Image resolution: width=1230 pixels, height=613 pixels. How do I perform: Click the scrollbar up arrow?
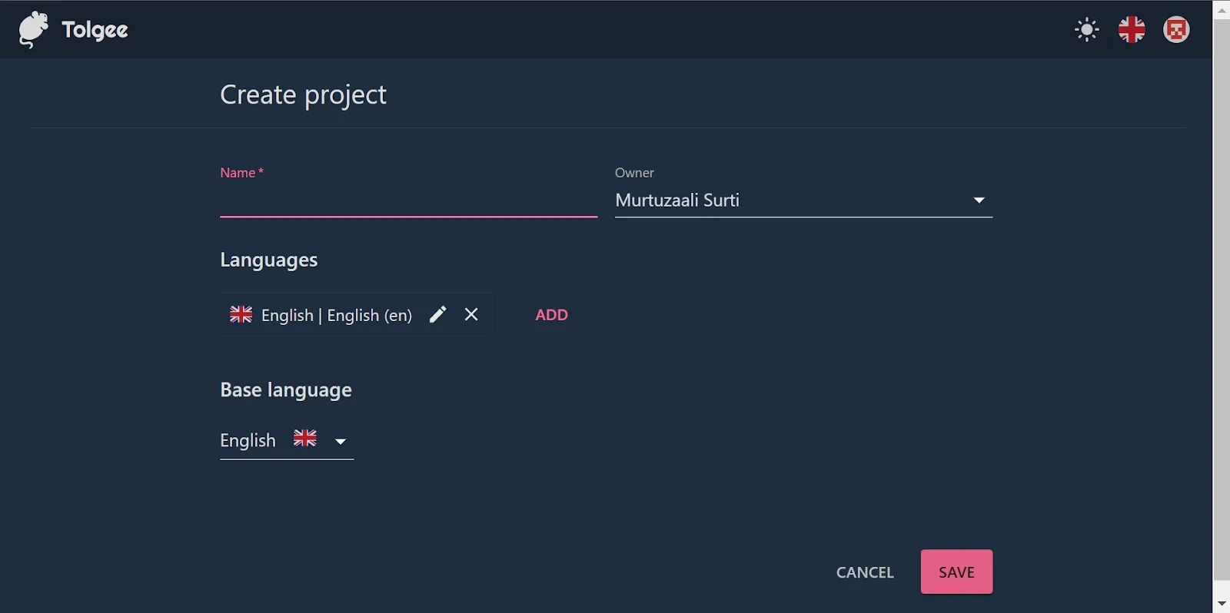coord(1222,10)
